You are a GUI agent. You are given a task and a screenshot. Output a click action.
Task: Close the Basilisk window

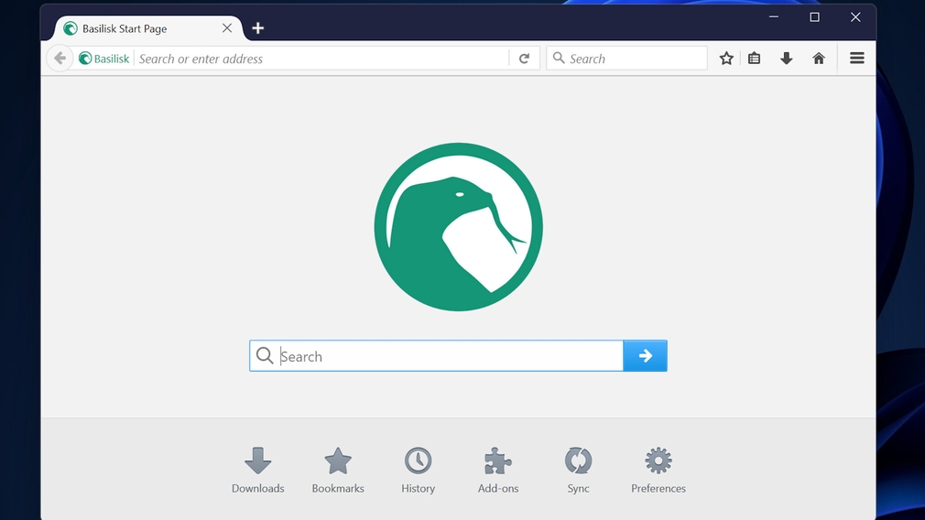pos(855,17)
